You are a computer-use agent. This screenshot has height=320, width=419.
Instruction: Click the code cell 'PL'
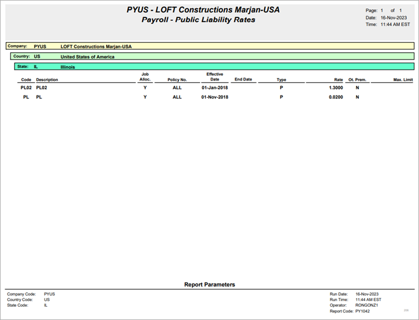(26, 97)
